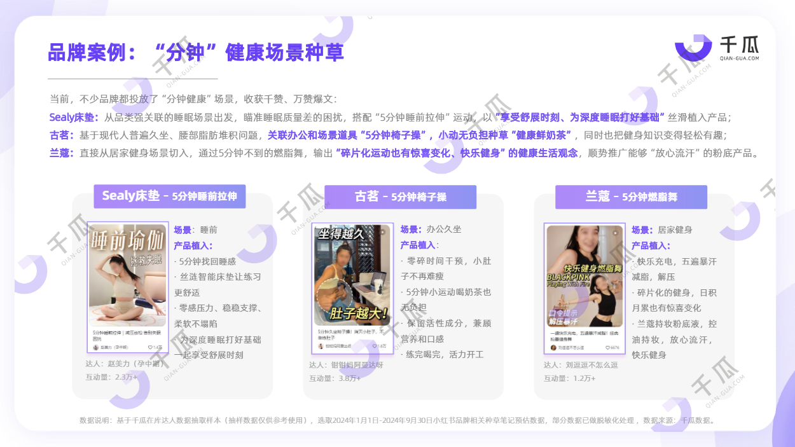Click the note title starting 一遍快乐充电
The width and height of the screenshot is (795, 447).
pyautogui.click(x=584, y=336)
